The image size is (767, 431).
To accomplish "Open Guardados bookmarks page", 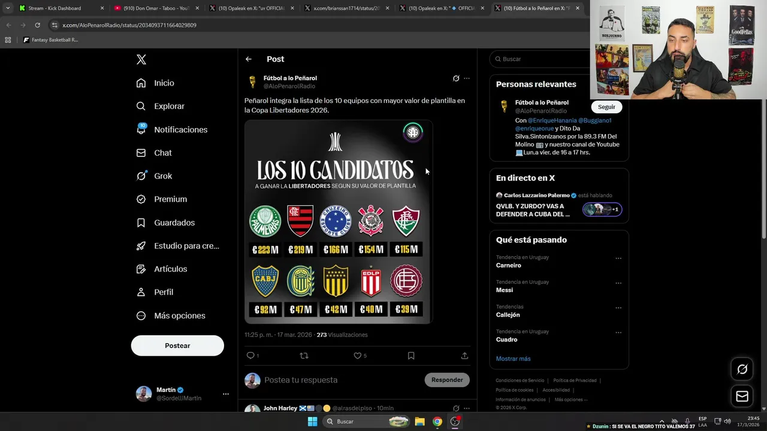I will coord(165,223).
